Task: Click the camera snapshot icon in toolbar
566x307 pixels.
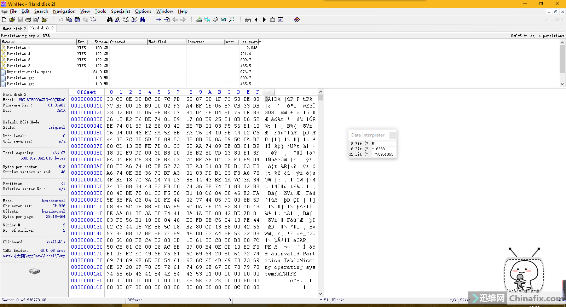Action: tap(272, 20)
